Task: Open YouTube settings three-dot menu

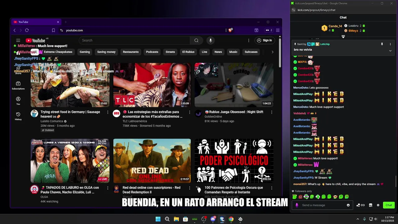Action: pos(248,40)
